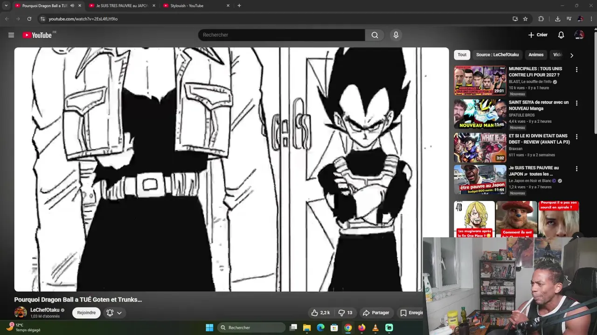Select Source : LeChefOtaku filter chip
The height and width of the screenshot is (335, 597).
coord(497,55)
